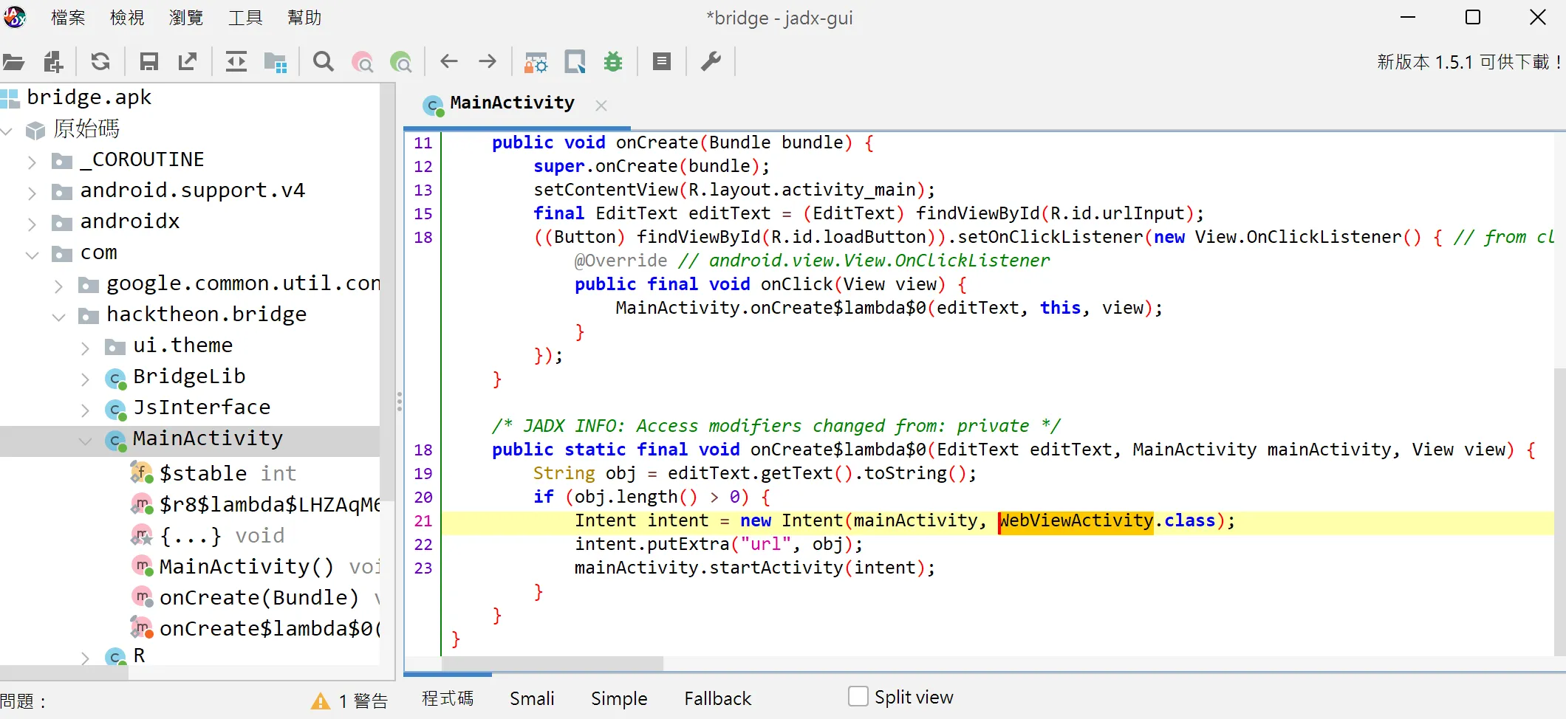Select the $r8$lambda$LHZAqM method

point(270,504)
